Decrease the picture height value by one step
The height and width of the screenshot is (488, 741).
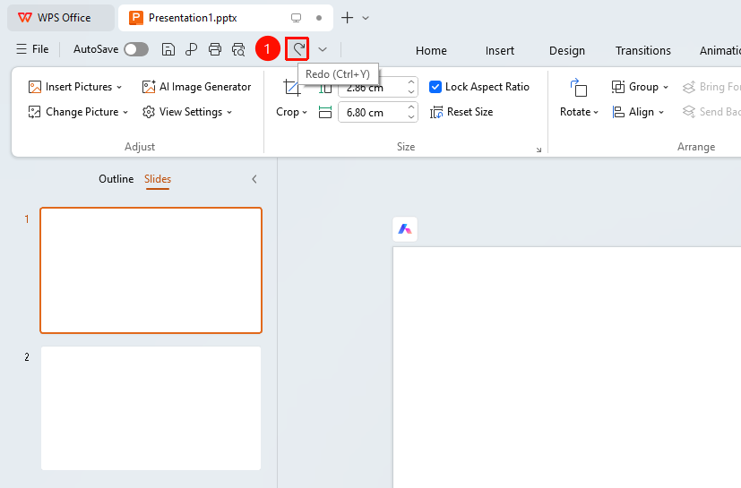coord(411,92)
